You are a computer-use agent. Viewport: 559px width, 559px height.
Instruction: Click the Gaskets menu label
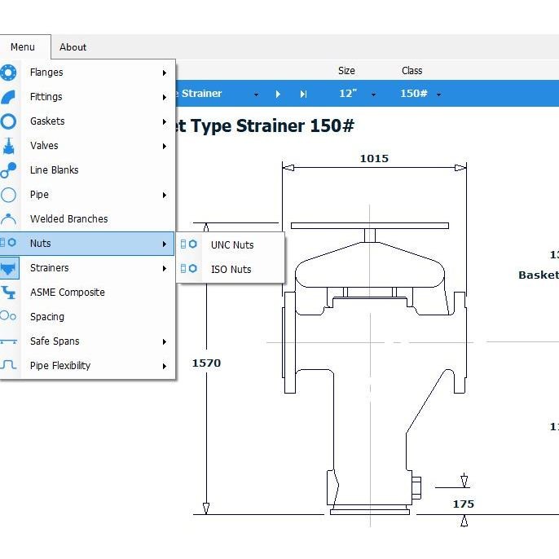[47, 121]
